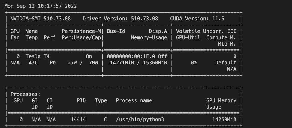292x128 pixels.
Task: Click the 0% GPU utilization value
Action: [x=194, y=63]
